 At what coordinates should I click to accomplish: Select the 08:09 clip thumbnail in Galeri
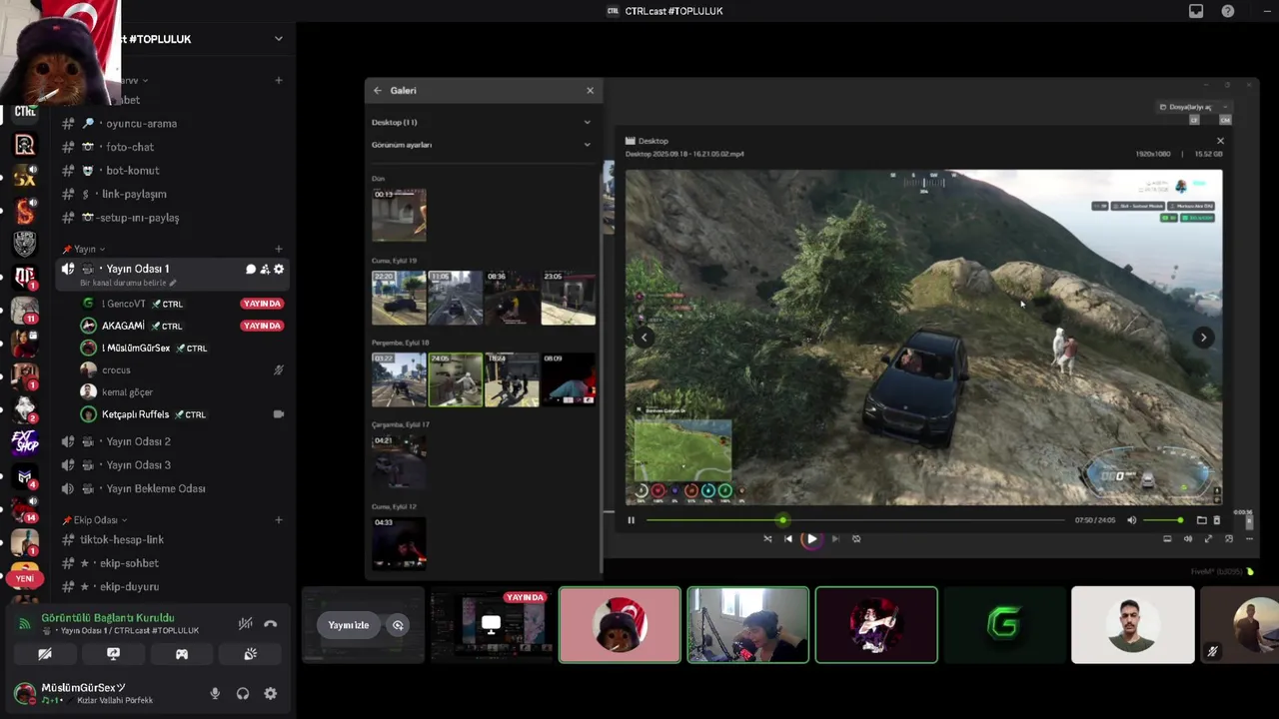coord(569,379)
